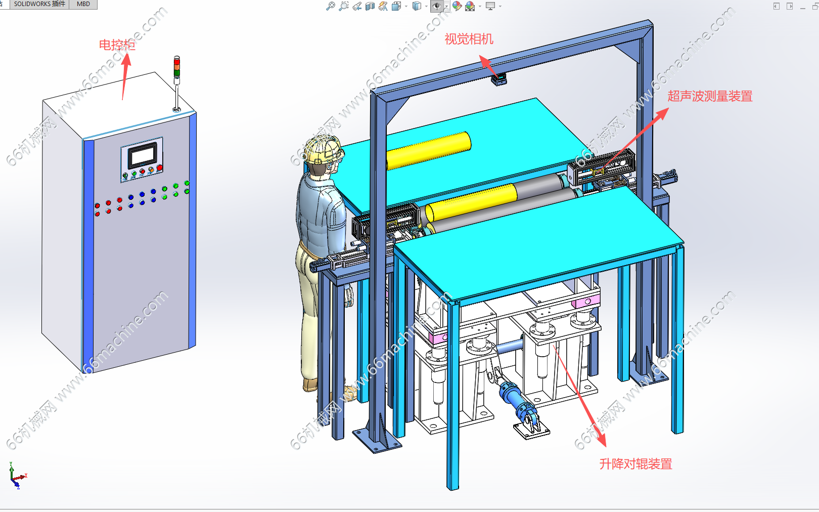The image size is (819, 512).
Task: Click the Previous View icon
Action: [357, 6]
